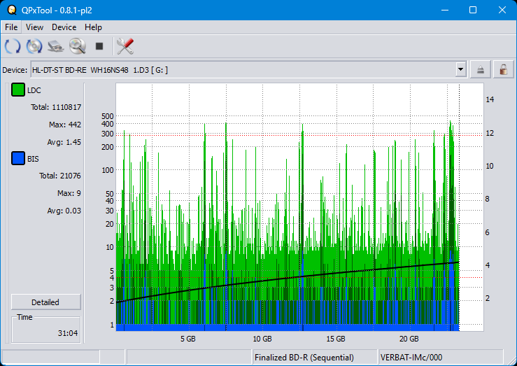Click the eject tray icon

[481, 69]
